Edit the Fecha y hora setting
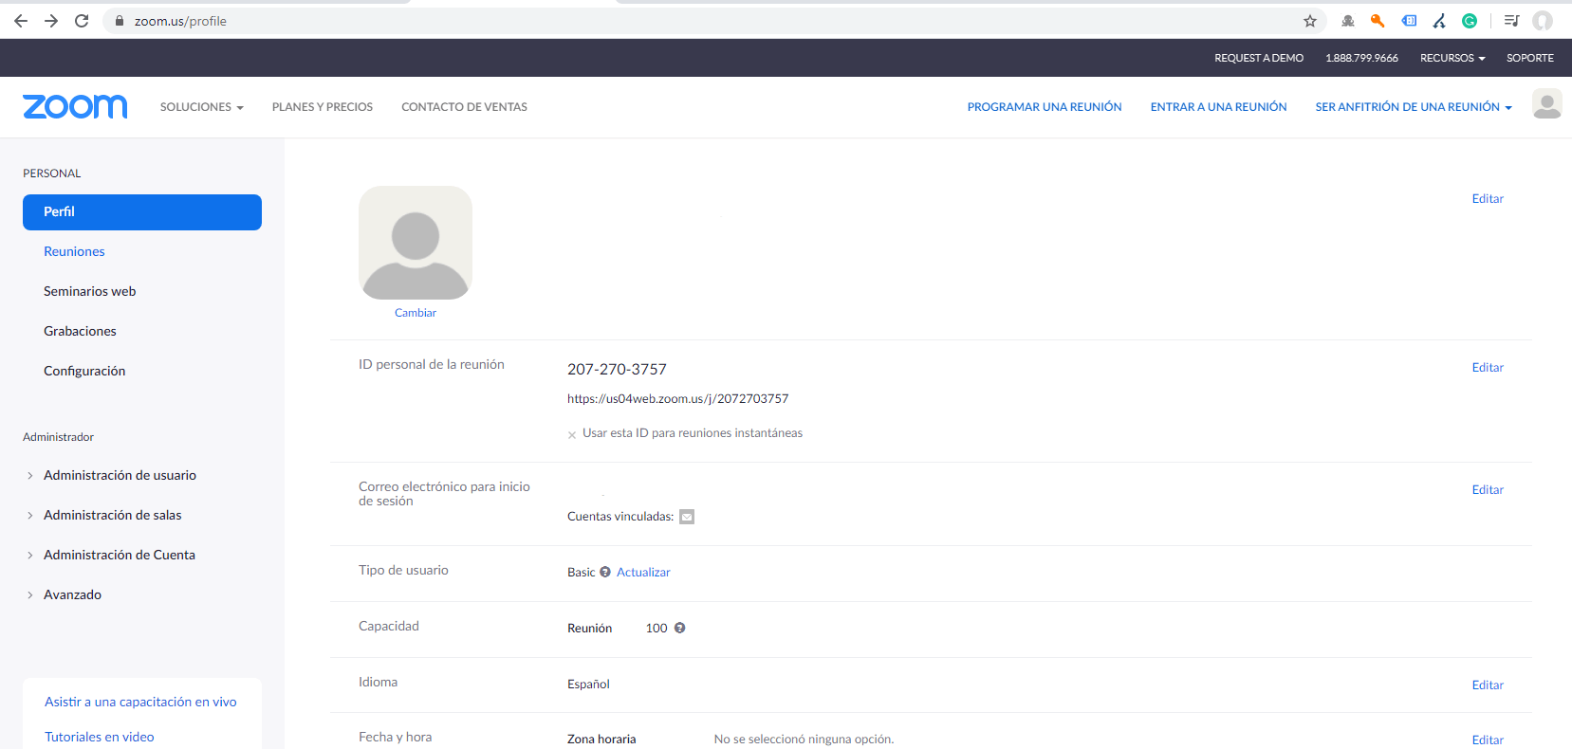The image size is (1572, 749). 1488,740
